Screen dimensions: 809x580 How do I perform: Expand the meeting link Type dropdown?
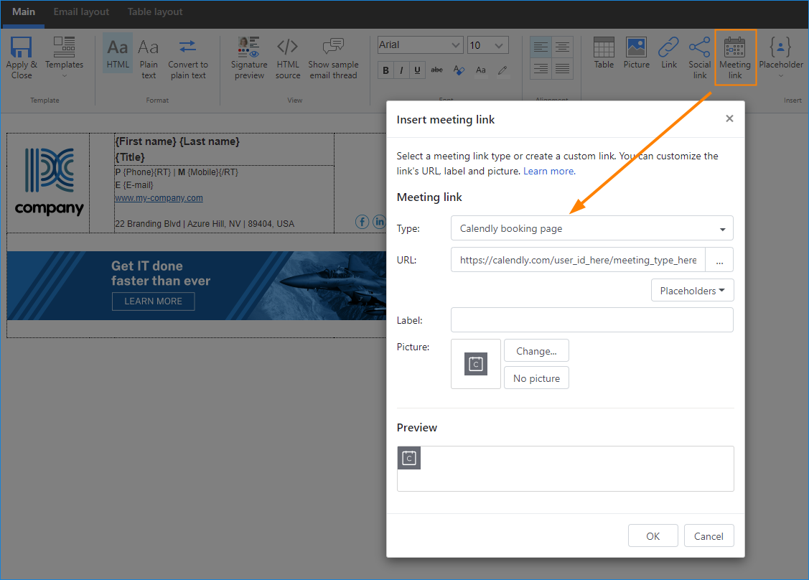point(591,228)
